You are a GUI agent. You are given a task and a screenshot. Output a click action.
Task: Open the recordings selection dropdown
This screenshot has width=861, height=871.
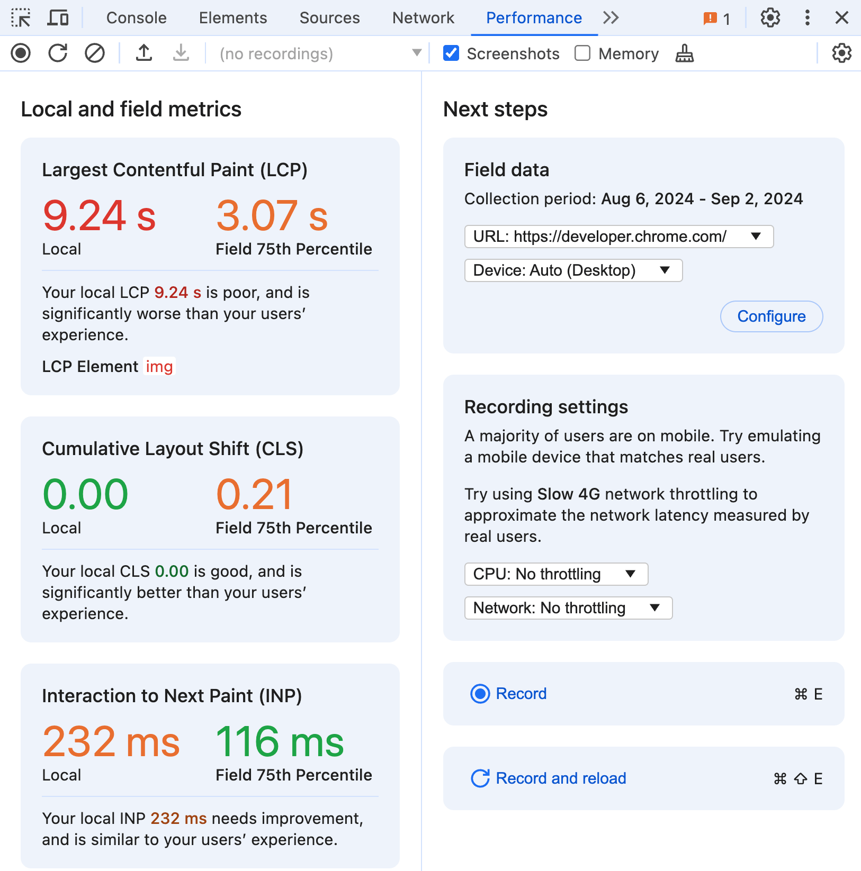[318, 53]
